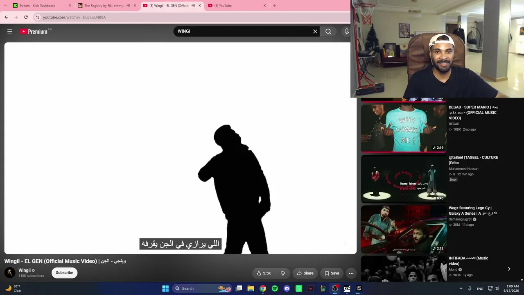Subscribe to the Wingii channel
The image size is (524, 295).
64,273
